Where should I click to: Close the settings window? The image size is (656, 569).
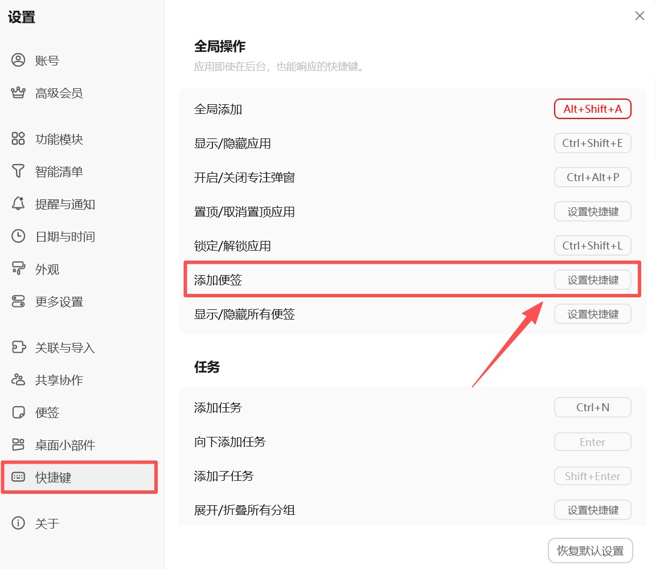pos(639,15)
